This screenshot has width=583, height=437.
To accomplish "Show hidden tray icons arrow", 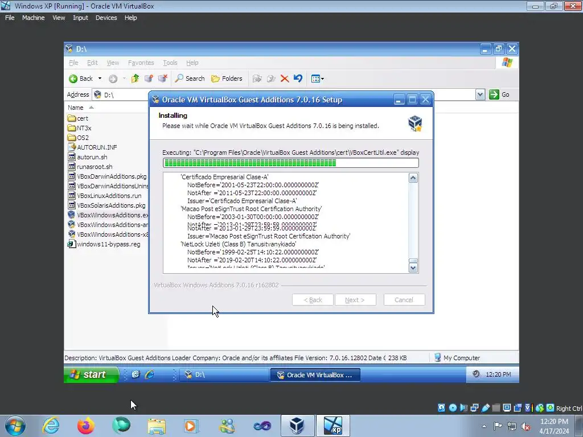I will (484, 426).
